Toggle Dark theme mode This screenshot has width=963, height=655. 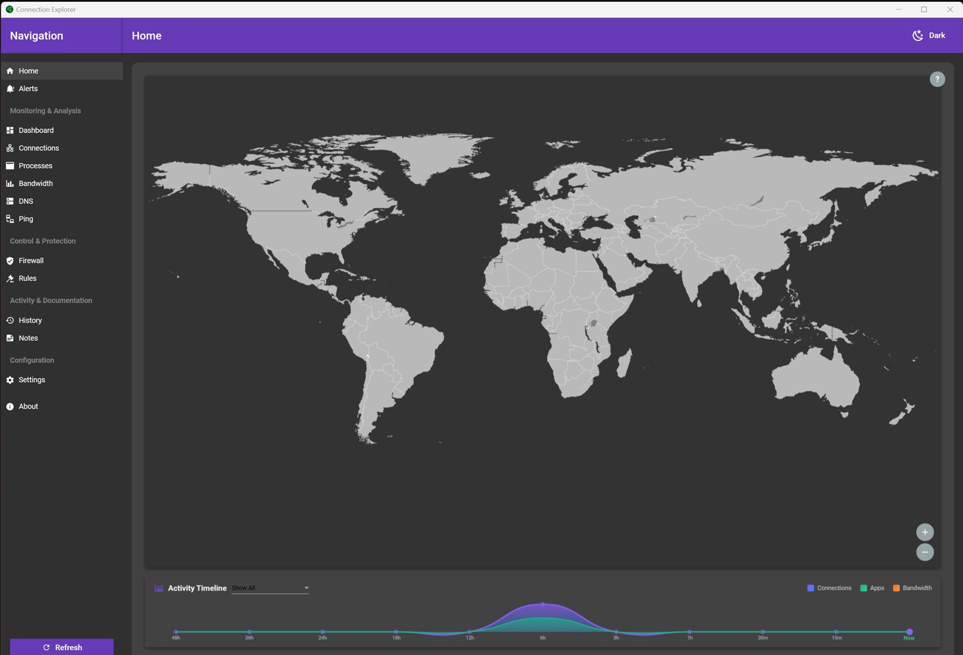tap(928, 36)
